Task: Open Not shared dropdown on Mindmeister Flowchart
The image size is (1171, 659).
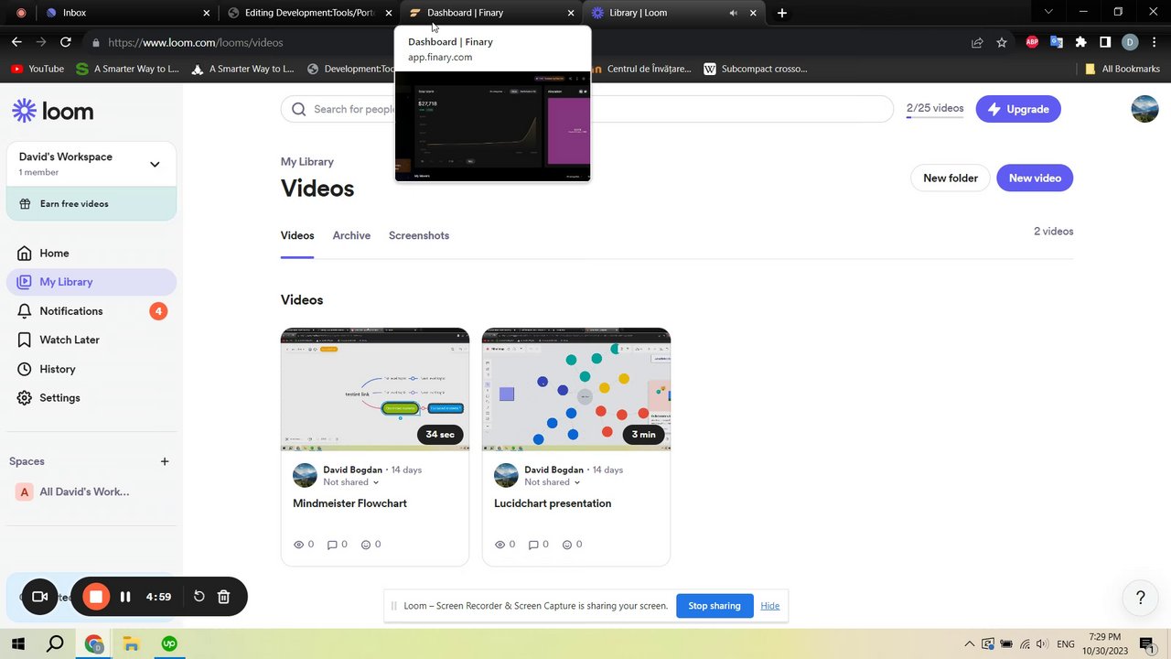Action: tap(351, 482)
